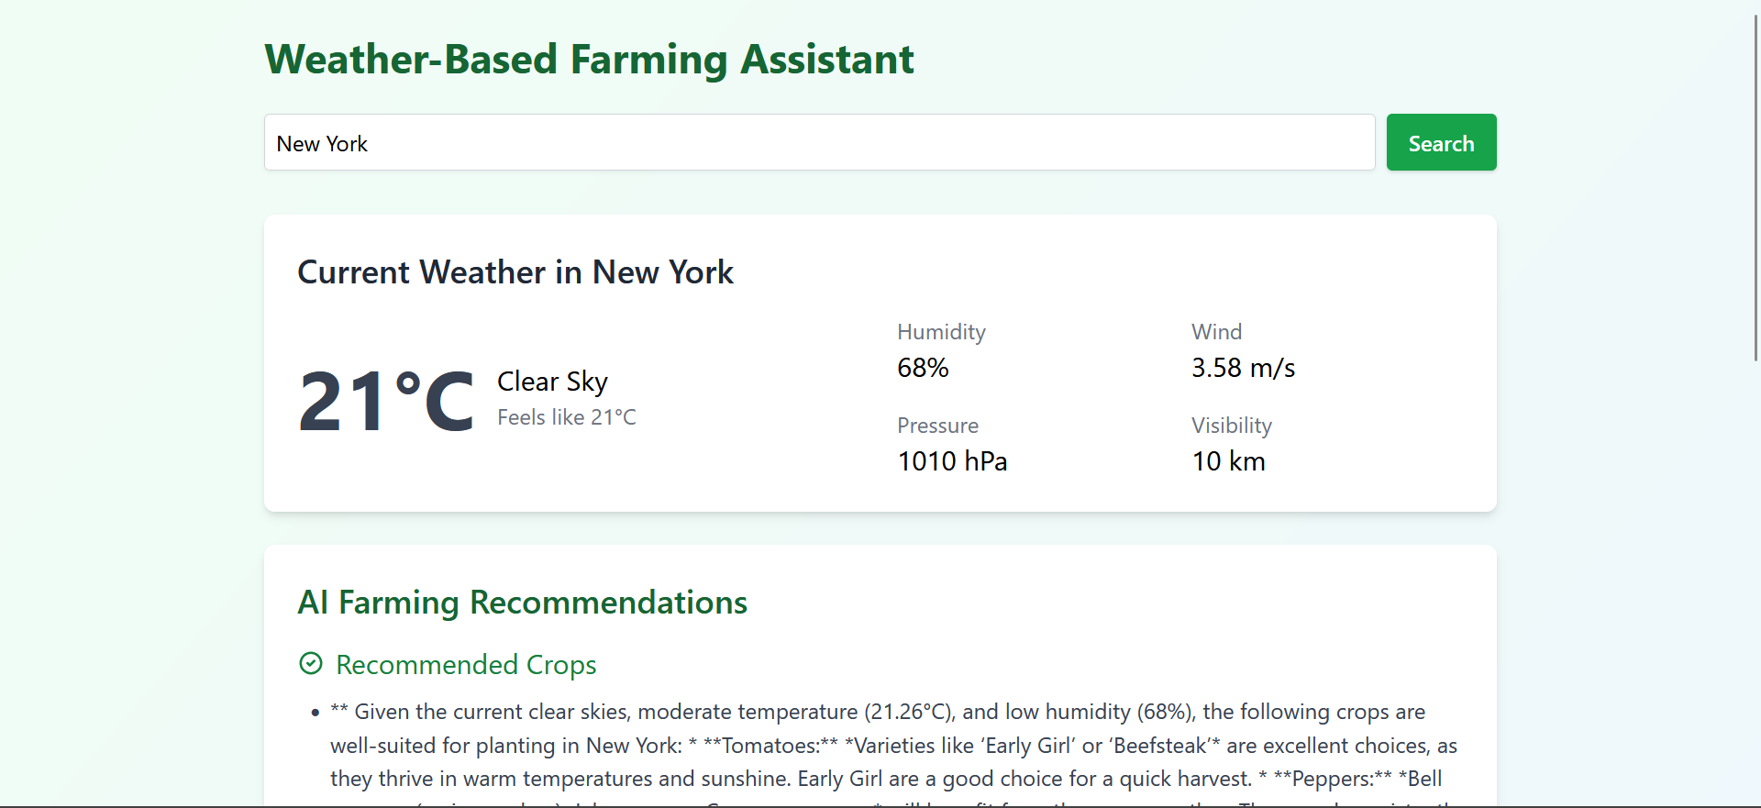The height and width of the screenshot is (808, 1761).
Task: Click the Recommended Crops subheading
Action: pyautogui.click(x=466, y=665)
